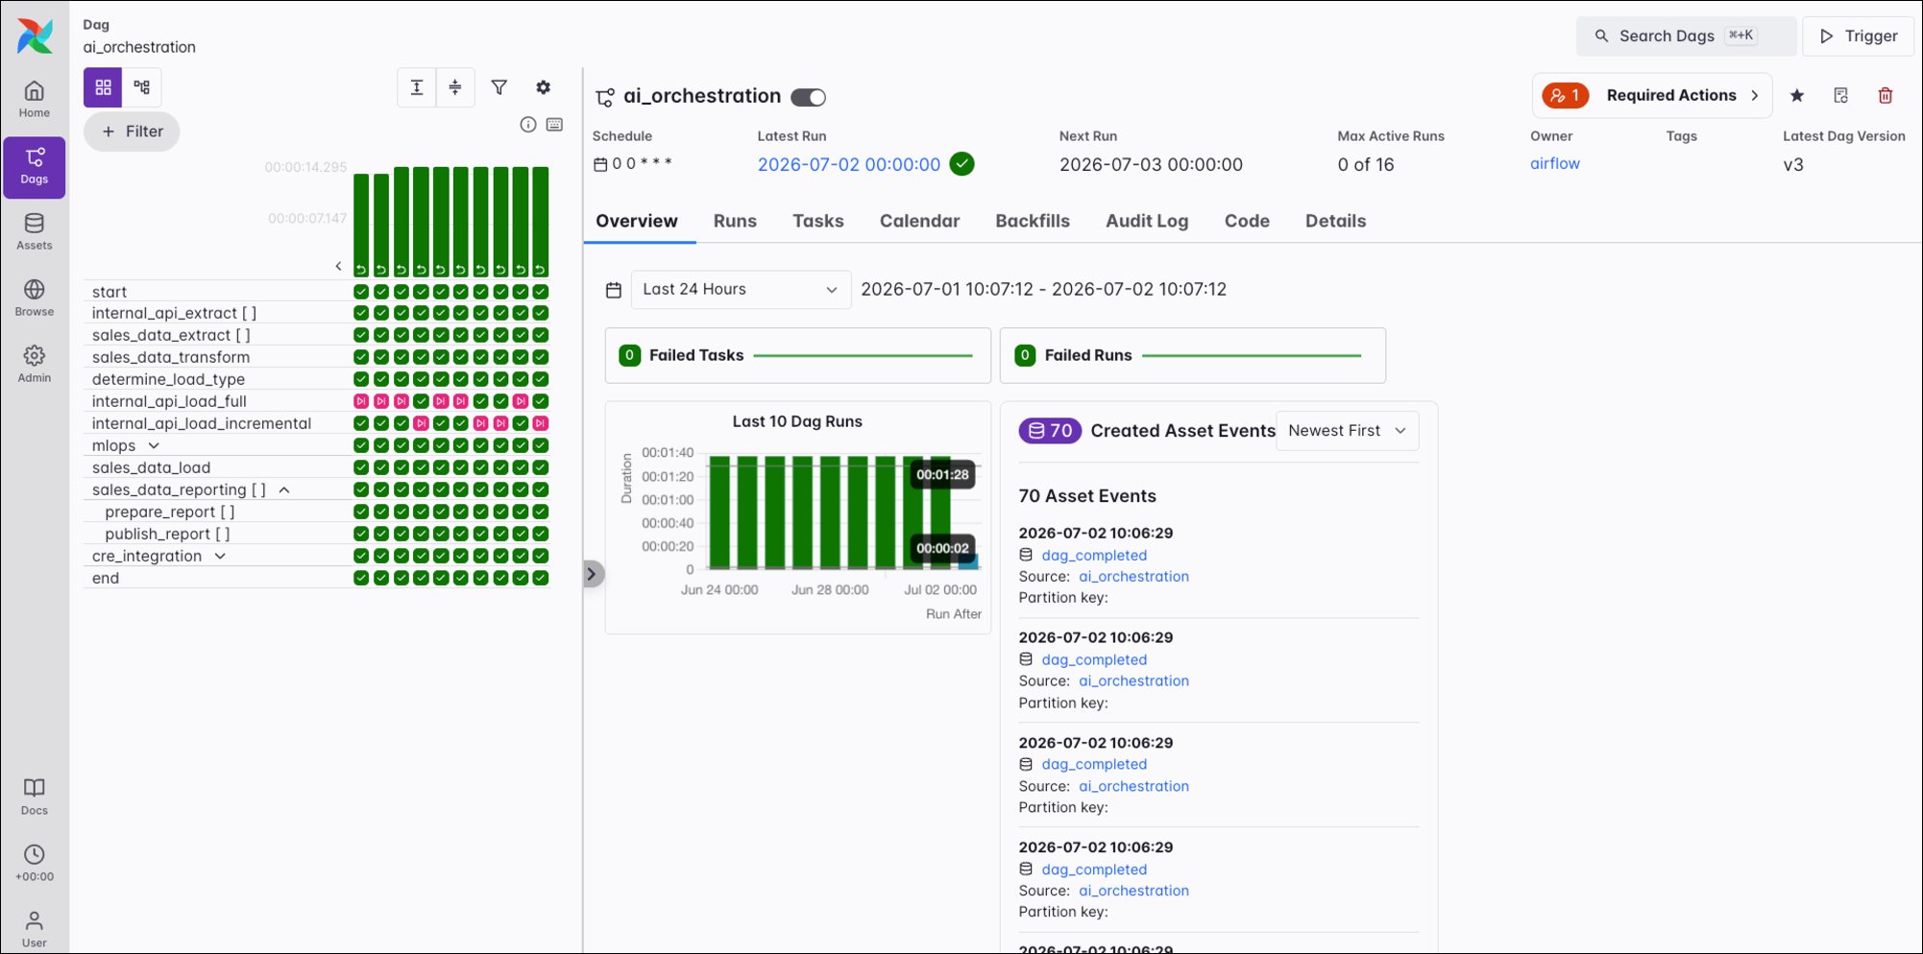1923x954 pixels.
Task: Open the first ai_orchestration source link
Action: pyautogui.click(x=1133, y=576)
